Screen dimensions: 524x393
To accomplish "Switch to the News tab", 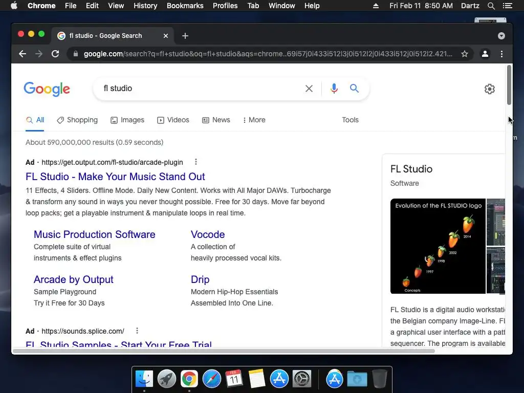I will [216, 120].
